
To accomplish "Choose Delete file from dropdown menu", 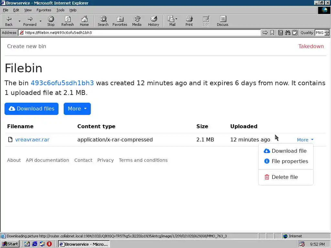I will (x=286, y=177).
